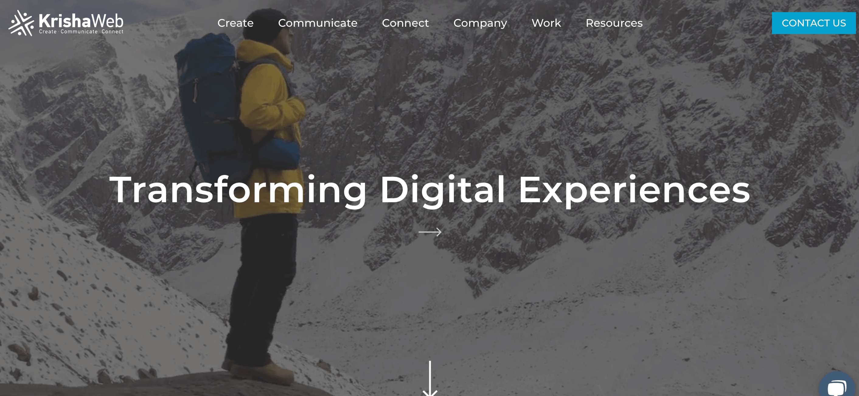Click the KrishaWeb wordmark text
The width and height of the screenshot is (859, 396).
[81, 21]
